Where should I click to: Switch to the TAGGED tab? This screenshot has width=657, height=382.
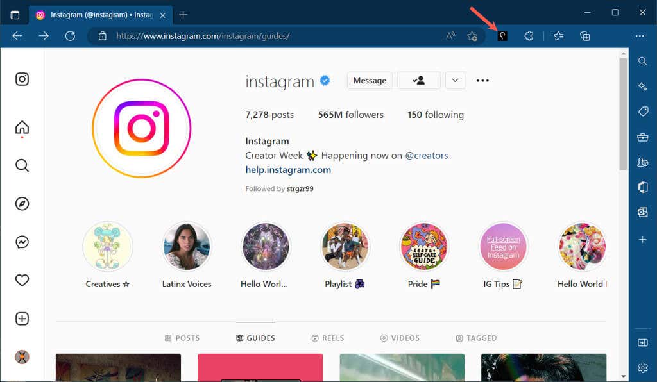(476, 338)
